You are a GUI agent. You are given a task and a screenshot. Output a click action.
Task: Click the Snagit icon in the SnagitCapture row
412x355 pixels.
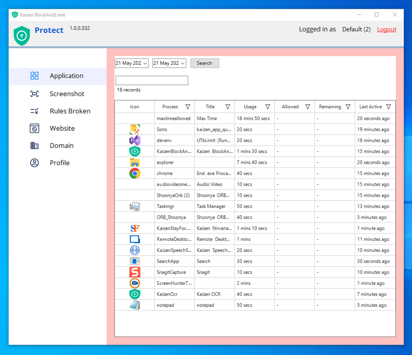135,272
